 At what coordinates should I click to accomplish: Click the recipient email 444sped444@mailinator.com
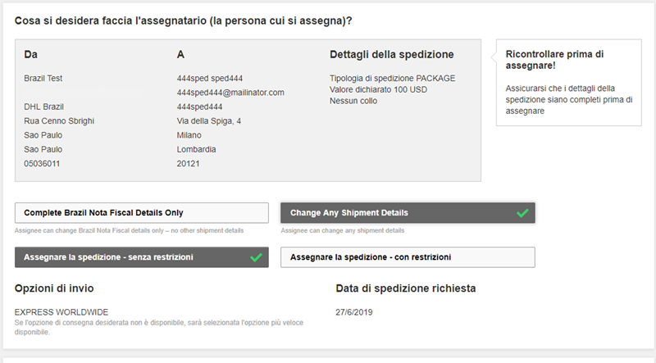[230, 93]
